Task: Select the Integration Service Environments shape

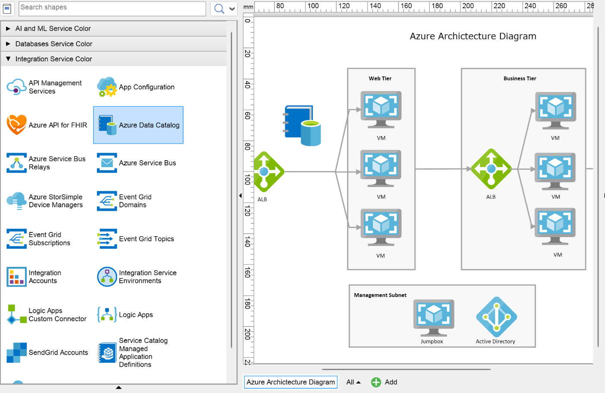Action: click(x=137, y=277)
